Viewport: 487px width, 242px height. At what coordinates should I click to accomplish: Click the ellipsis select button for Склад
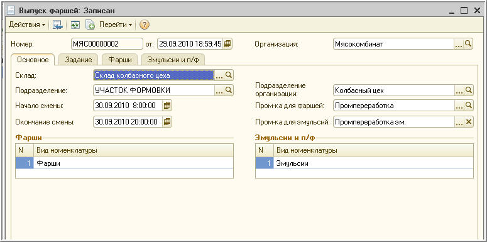pos(219,75)
